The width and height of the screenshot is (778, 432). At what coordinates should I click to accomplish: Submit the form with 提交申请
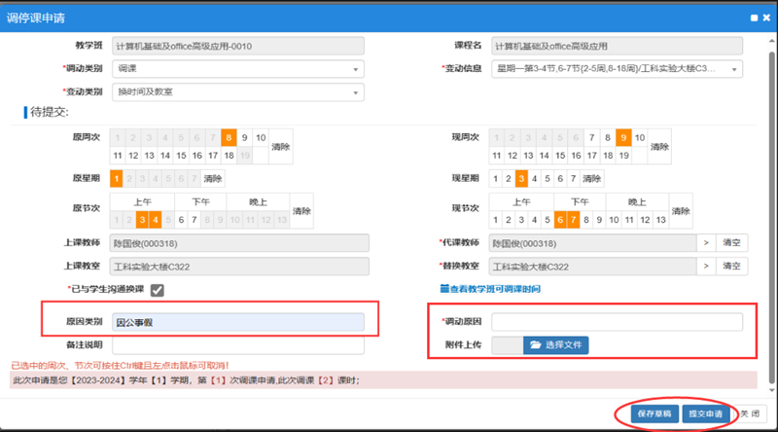click(x=706, y=413)
